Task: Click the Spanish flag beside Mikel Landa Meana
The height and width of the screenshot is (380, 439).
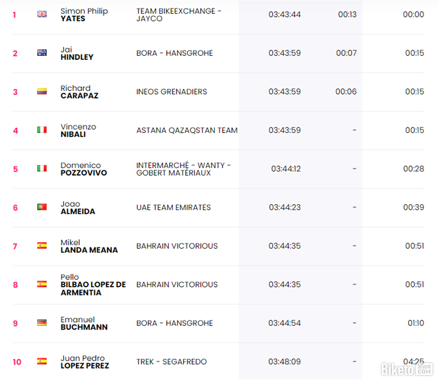Action: tap(42, 246)
